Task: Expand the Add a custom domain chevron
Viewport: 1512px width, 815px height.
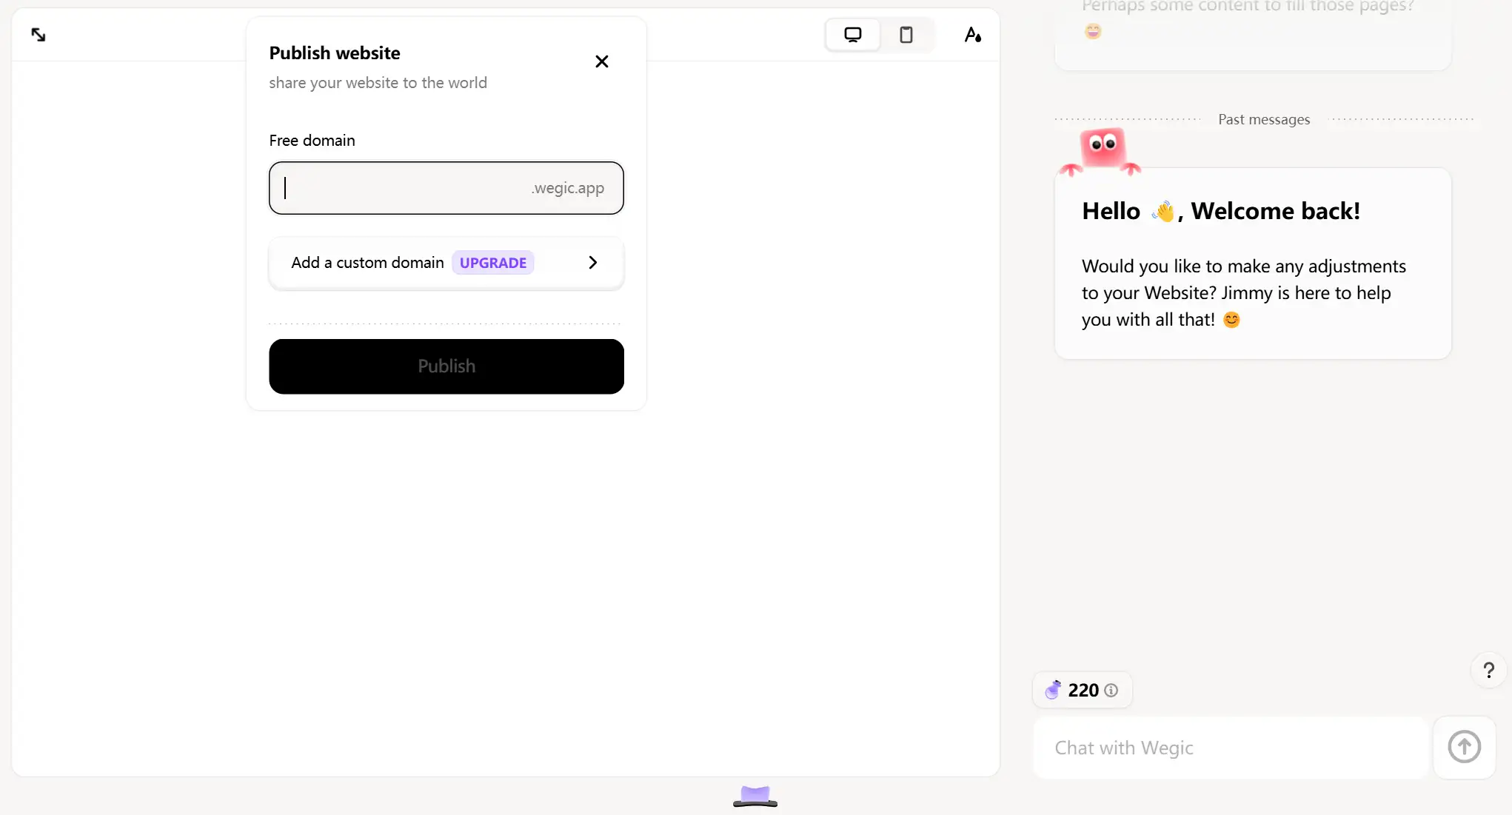Action: pyautogui.click(x=592, y=262)
